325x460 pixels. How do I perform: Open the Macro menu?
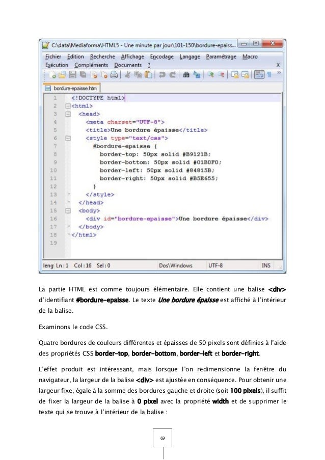250,57
